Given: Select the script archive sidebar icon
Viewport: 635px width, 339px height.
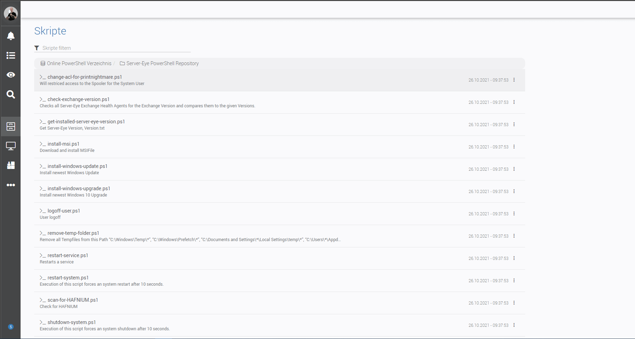Looking at the screenshot, I should [x=11, y=126].
